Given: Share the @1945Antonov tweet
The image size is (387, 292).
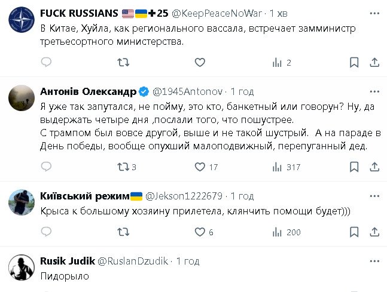Looking at the screenshot, I should point(374,167).
